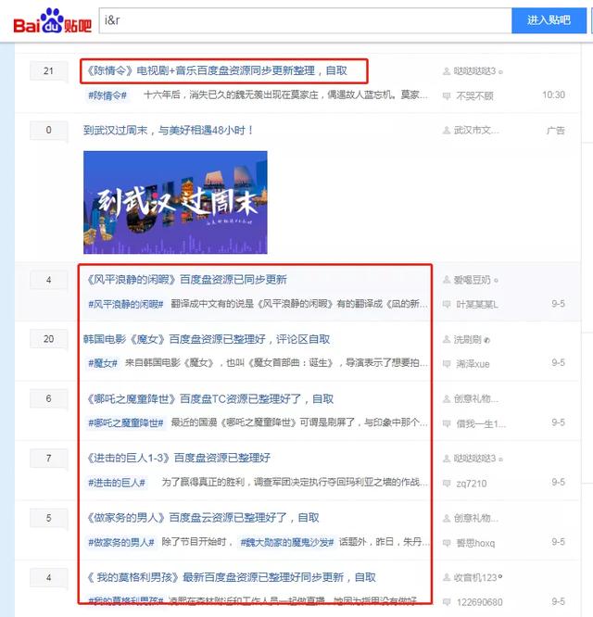Viewport: 593px width, 617px height.
Task: Click the Baidu Tieba logo
Action: pyautogui.click(x=52, y=21)
